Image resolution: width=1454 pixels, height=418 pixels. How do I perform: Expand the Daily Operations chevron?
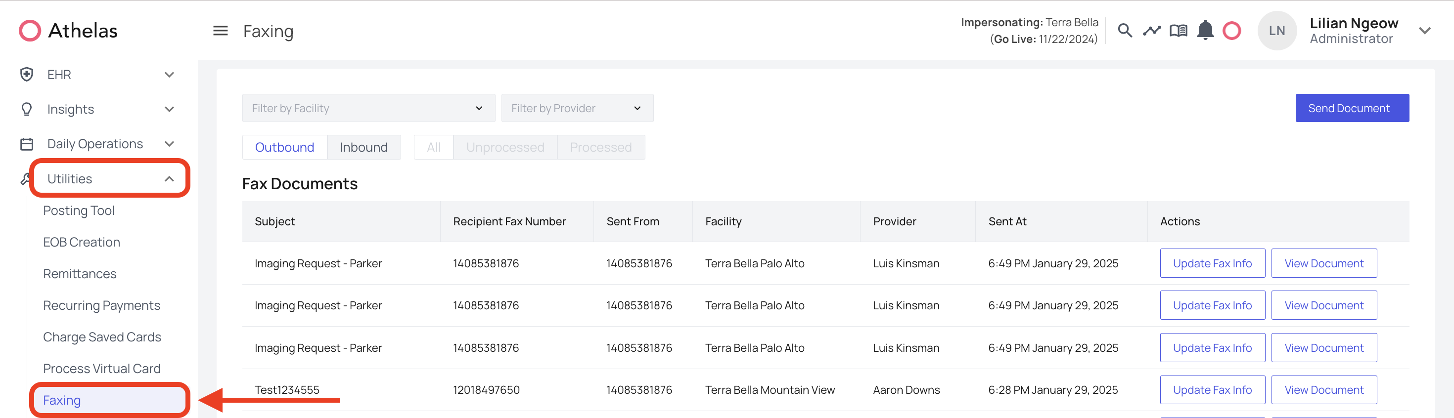coord(169,144)
